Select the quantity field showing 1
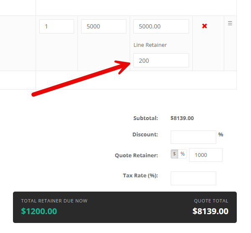The width and height of the screenshot is (251, 233). [56, 26]
